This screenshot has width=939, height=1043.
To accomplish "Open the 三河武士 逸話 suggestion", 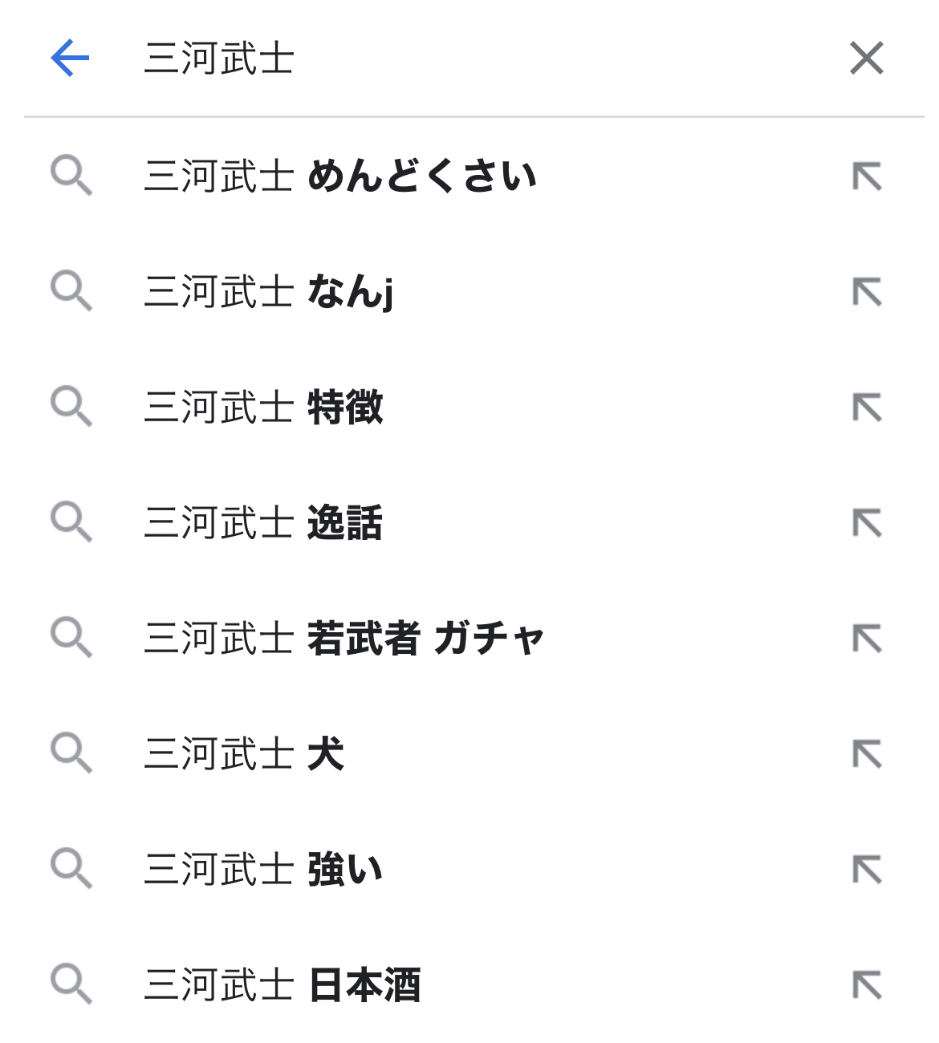I will [x=264, y=522].
